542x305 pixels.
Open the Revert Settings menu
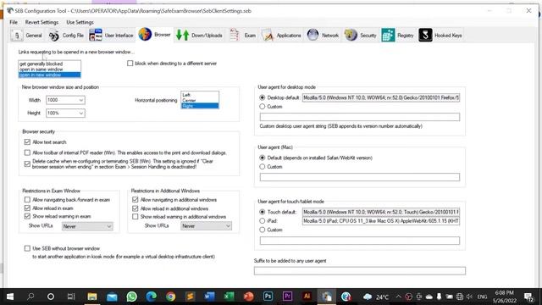click(41, 22)
